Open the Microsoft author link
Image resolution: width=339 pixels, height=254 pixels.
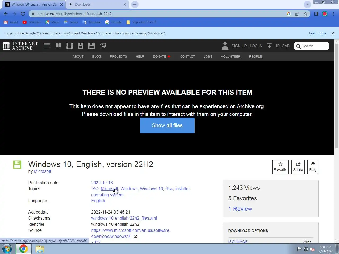(42, 171)
